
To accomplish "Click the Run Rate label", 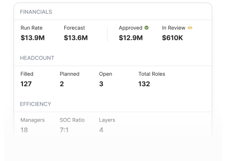I will (32, 28).
